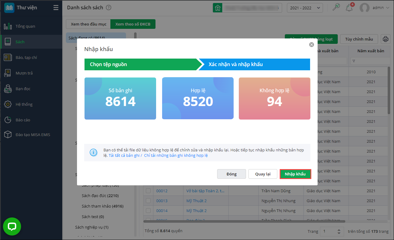Open notifications bell icon
394x240 pixels.
tap(349, 8)
